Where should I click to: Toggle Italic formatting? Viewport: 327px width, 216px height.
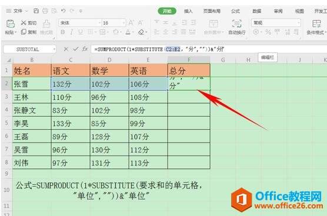click(x=72, y=32)
